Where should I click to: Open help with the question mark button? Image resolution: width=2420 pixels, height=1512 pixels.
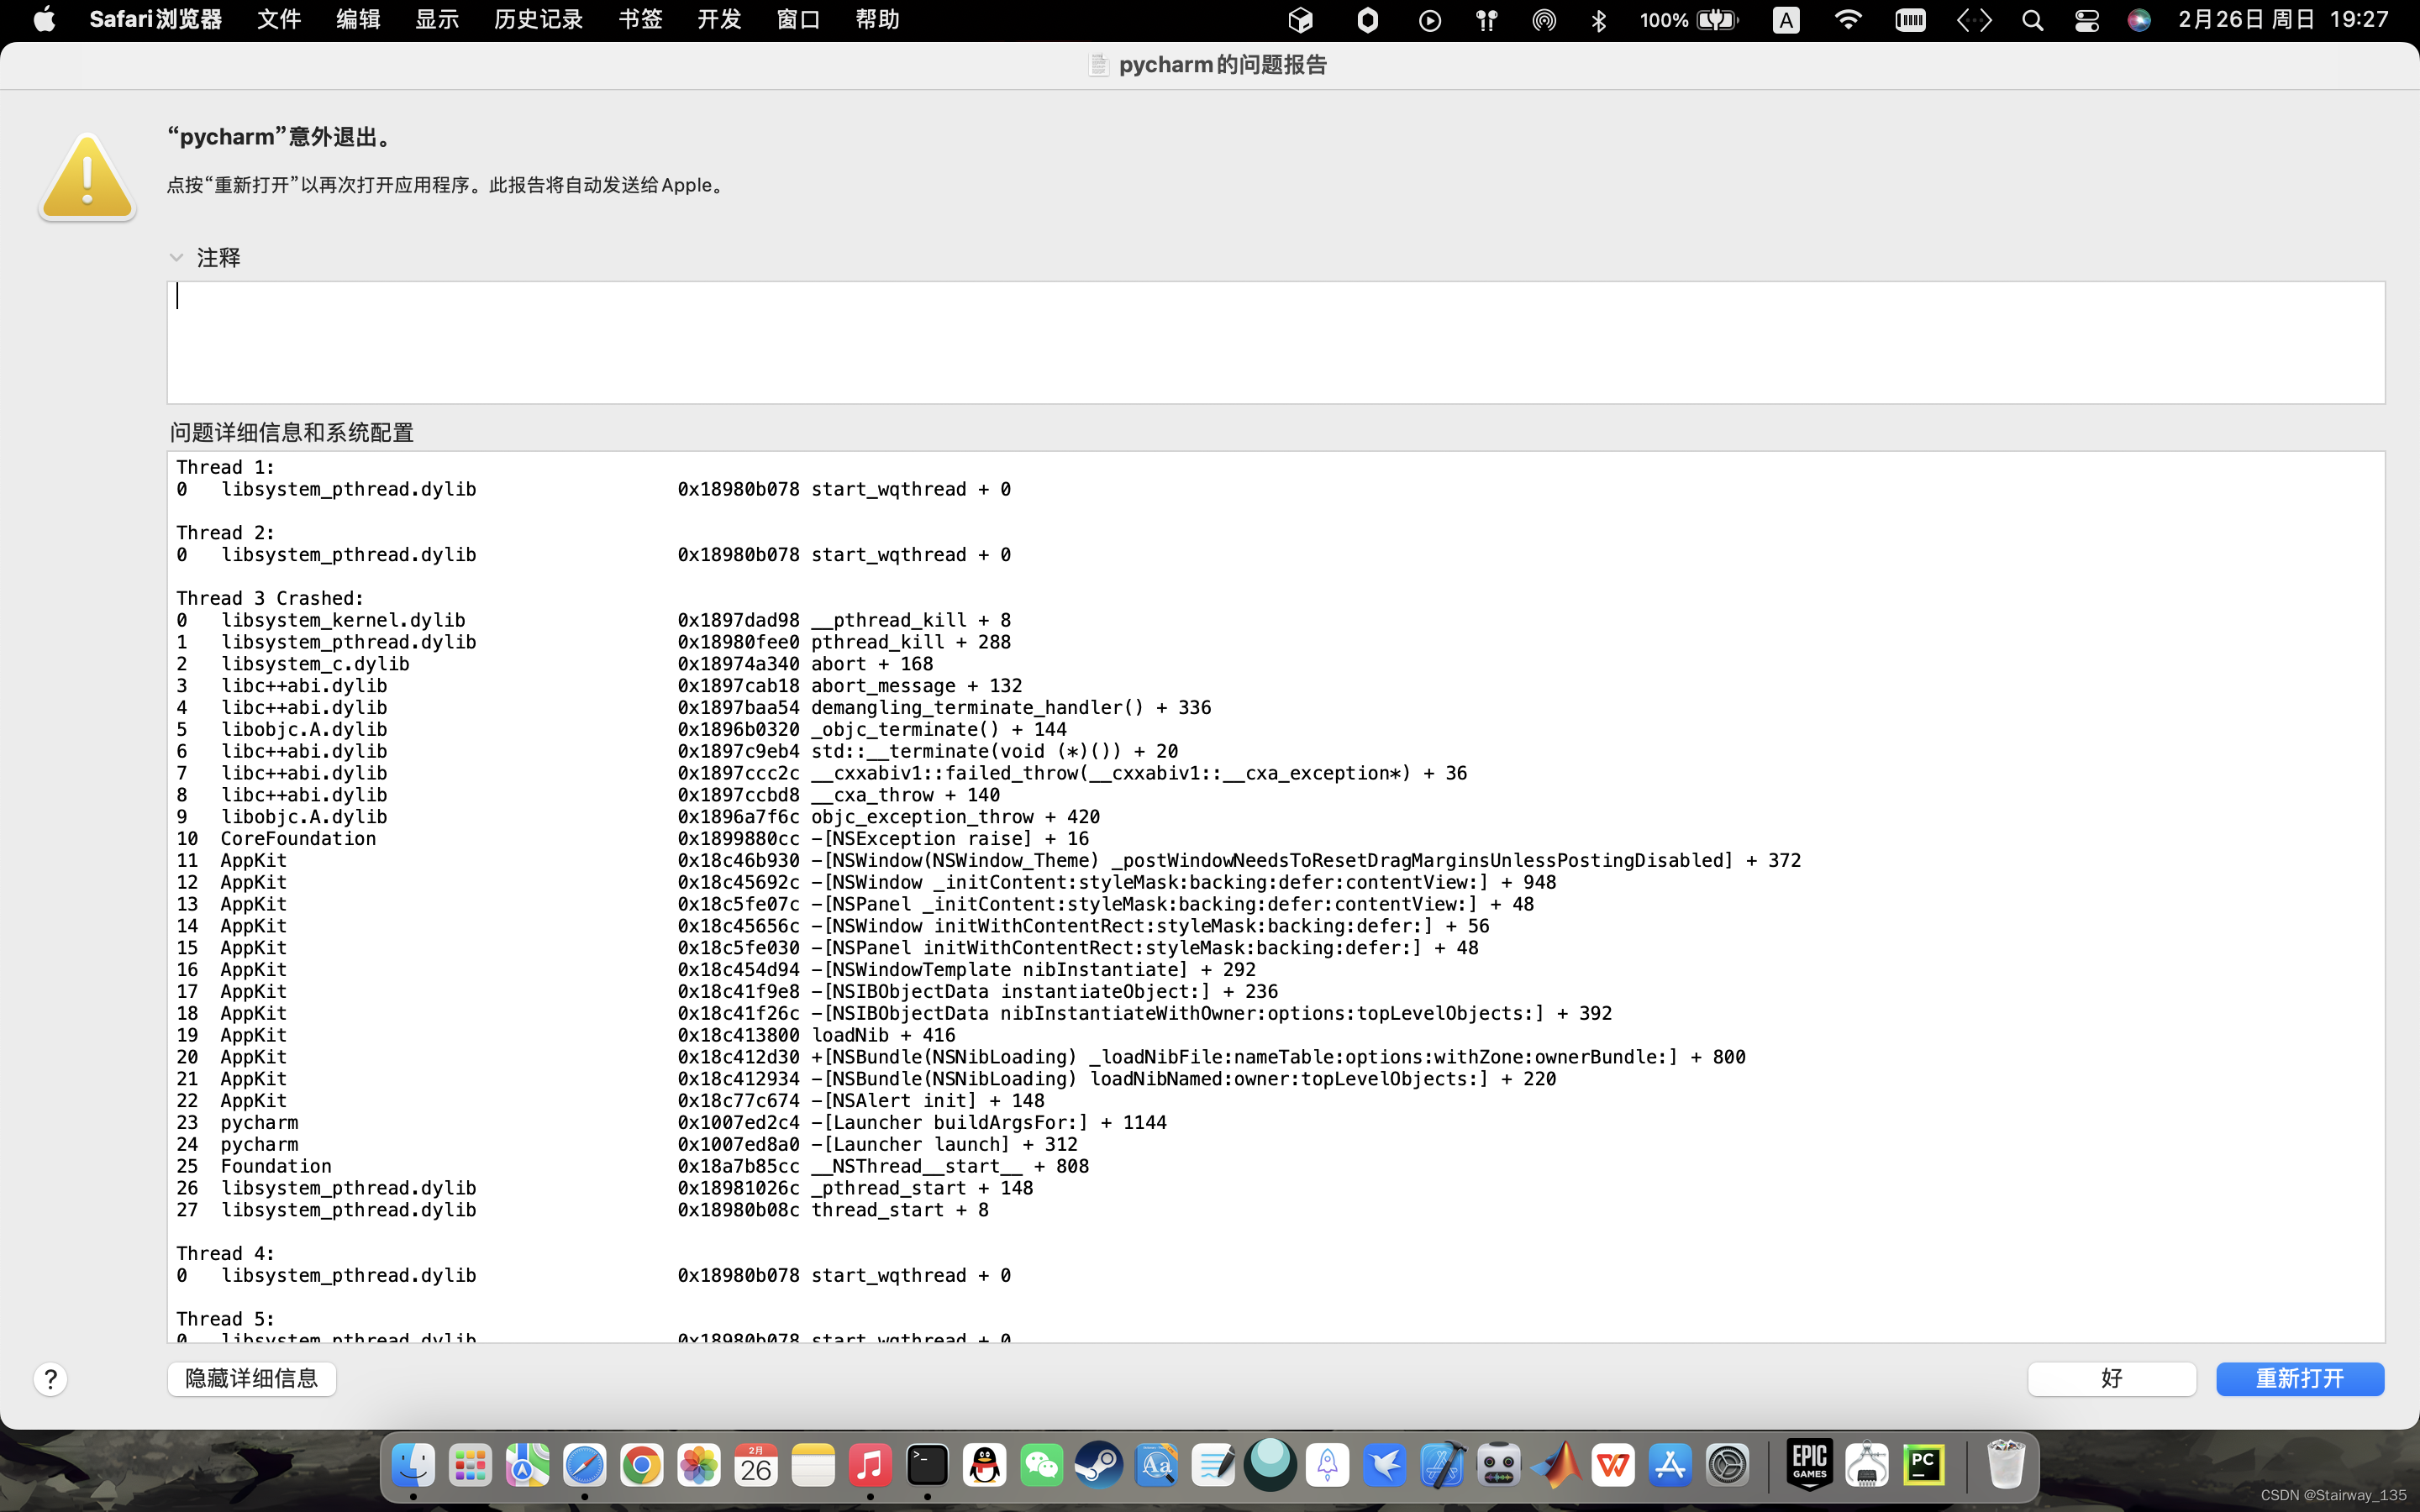pos(50,1379)
